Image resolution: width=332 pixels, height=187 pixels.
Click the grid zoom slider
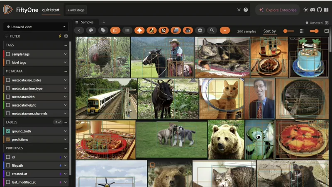314,31
